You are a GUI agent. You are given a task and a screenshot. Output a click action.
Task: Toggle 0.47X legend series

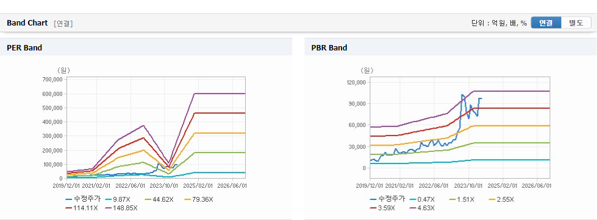coord(422,199)
